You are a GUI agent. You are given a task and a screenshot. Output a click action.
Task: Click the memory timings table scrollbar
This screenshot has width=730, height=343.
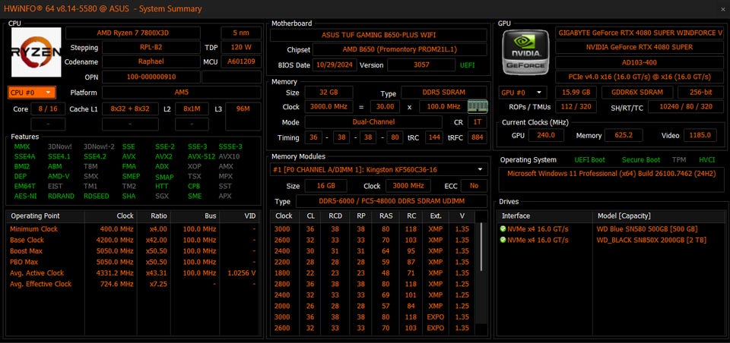coord(483,273)
